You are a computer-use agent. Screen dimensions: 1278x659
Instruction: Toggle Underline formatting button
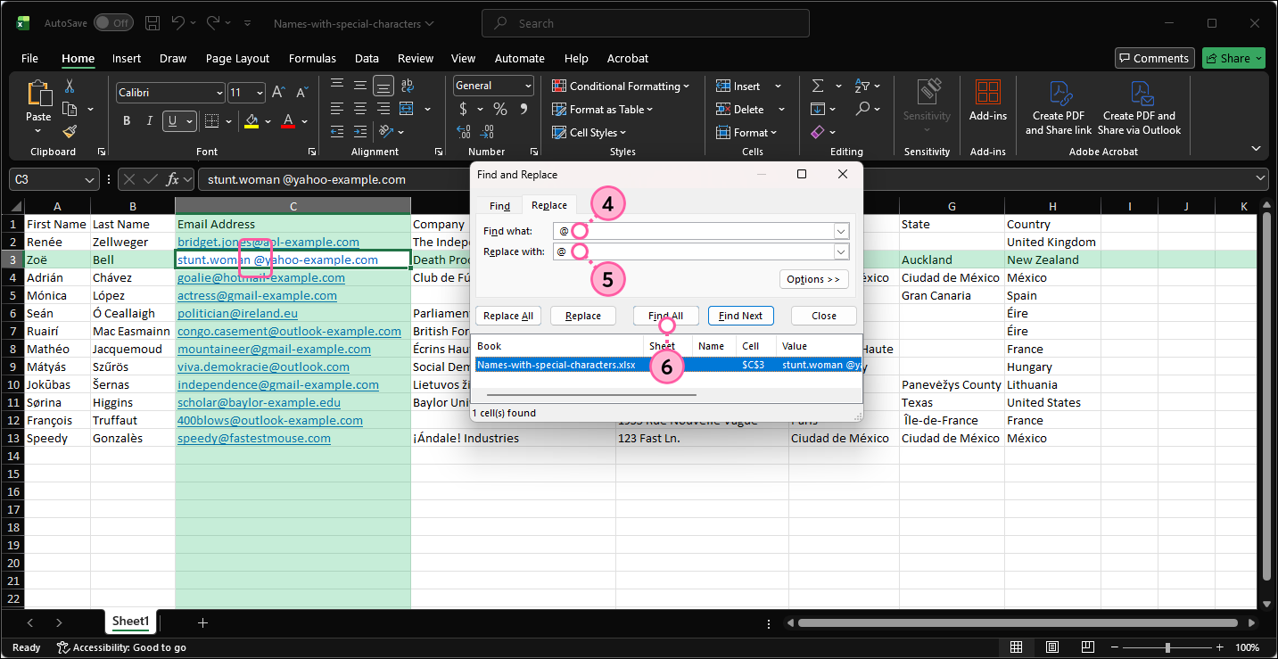pyautogui.click(x=174, y=121)
